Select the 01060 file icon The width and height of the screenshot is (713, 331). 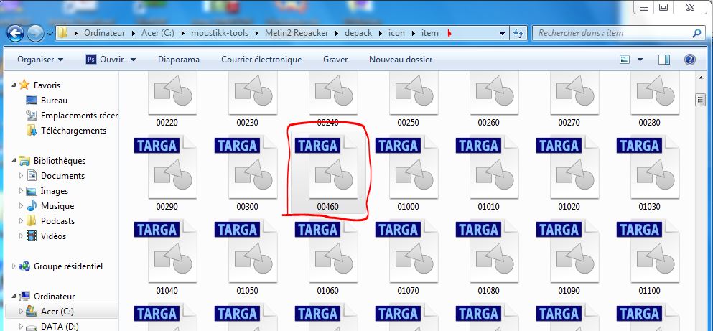(x=327, y=252)
